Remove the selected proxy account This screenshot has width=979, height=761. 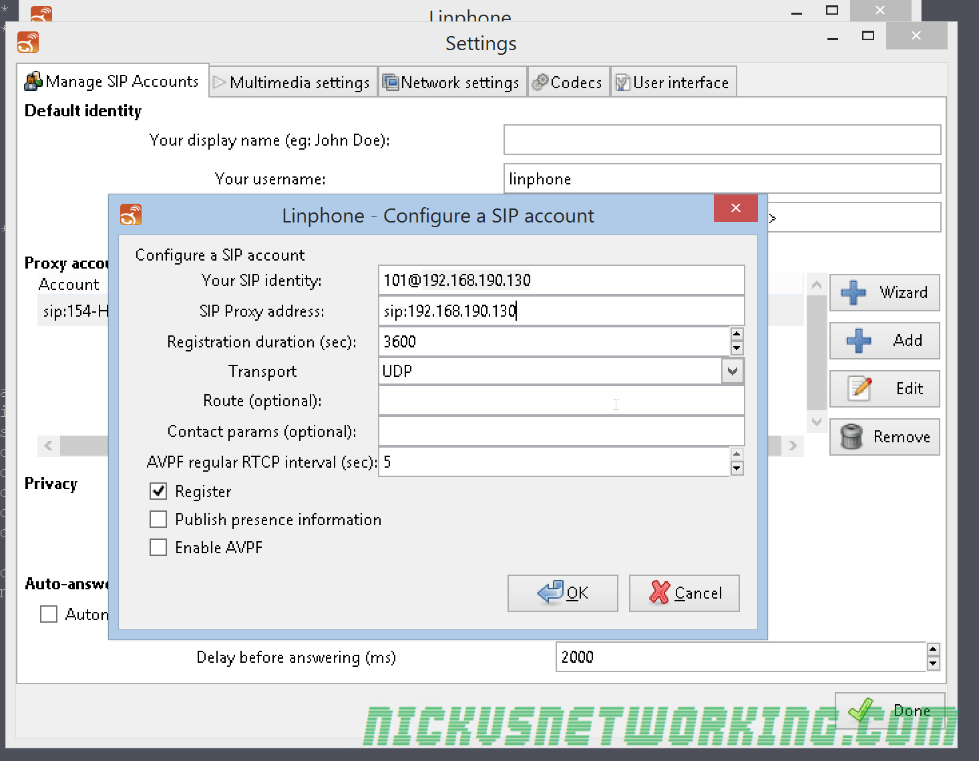tap(885, 437)
